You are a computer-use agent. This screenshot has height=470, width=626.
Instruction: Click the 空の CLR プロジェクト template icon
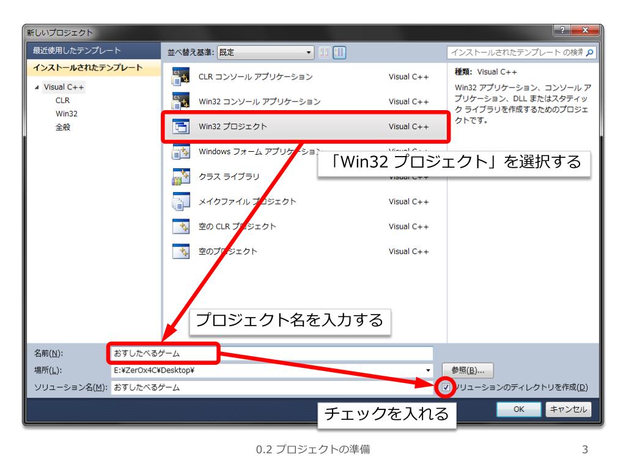tap(180, 226)
